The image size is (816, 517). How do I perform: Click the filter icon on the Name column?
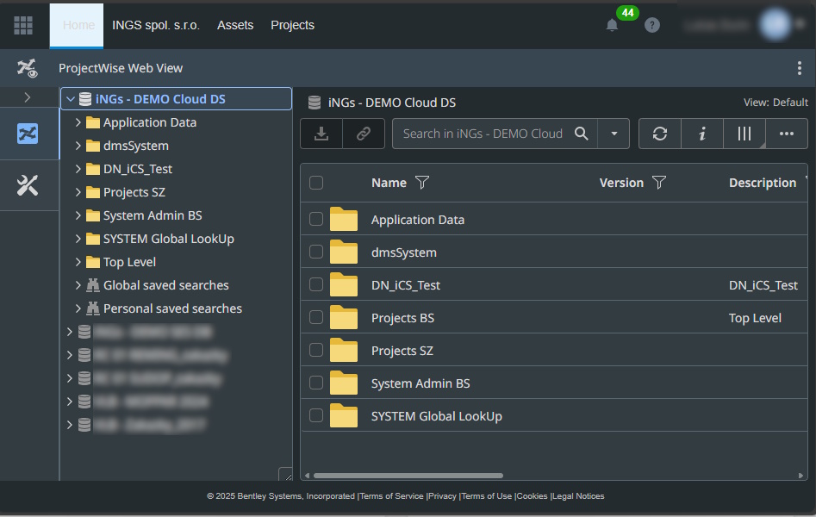click(x=422, y=183)
